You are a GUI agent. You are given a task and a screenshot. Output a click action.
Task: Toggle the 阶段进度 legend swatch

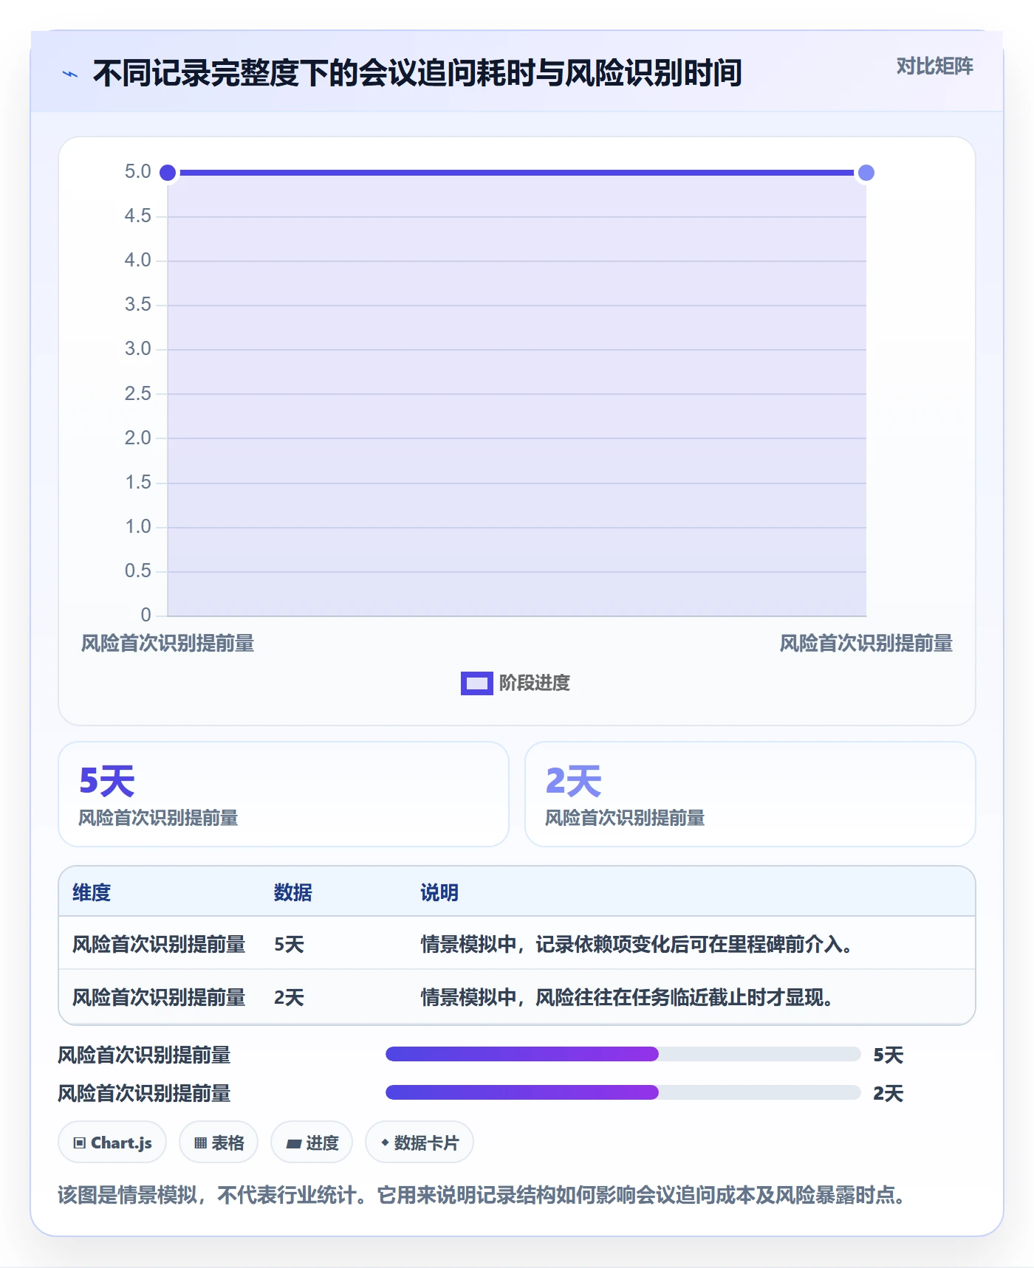(x=476, y=683)
